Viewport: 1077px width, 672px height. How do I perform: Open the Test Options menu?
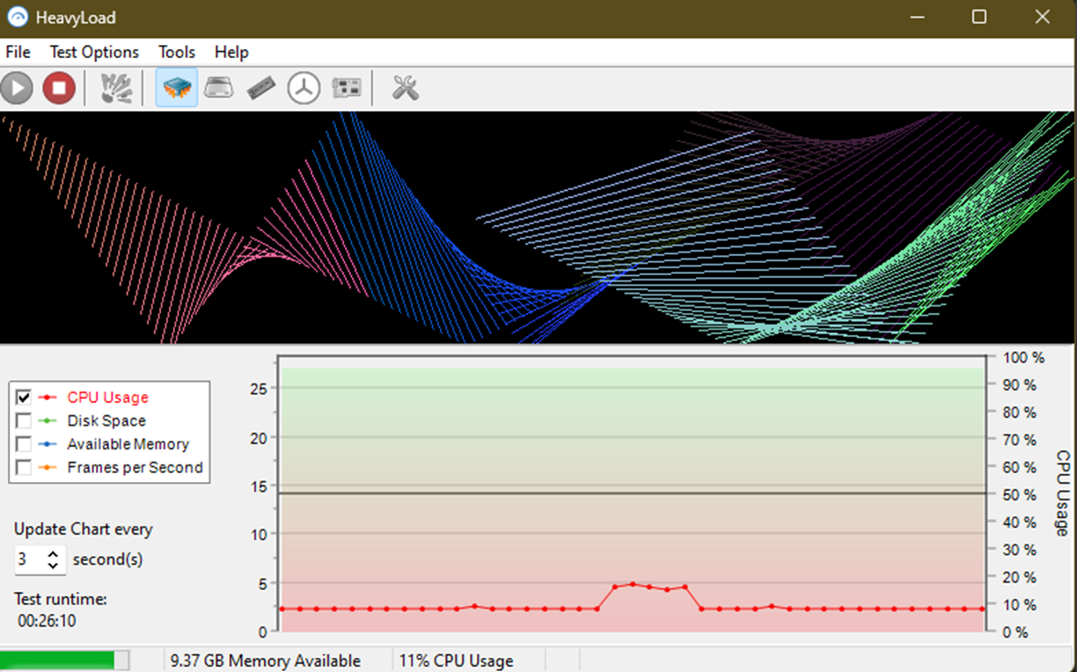point(94,52)
